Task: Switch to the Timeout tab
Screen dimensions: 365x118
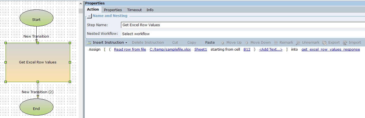Action: click(134, 10)
